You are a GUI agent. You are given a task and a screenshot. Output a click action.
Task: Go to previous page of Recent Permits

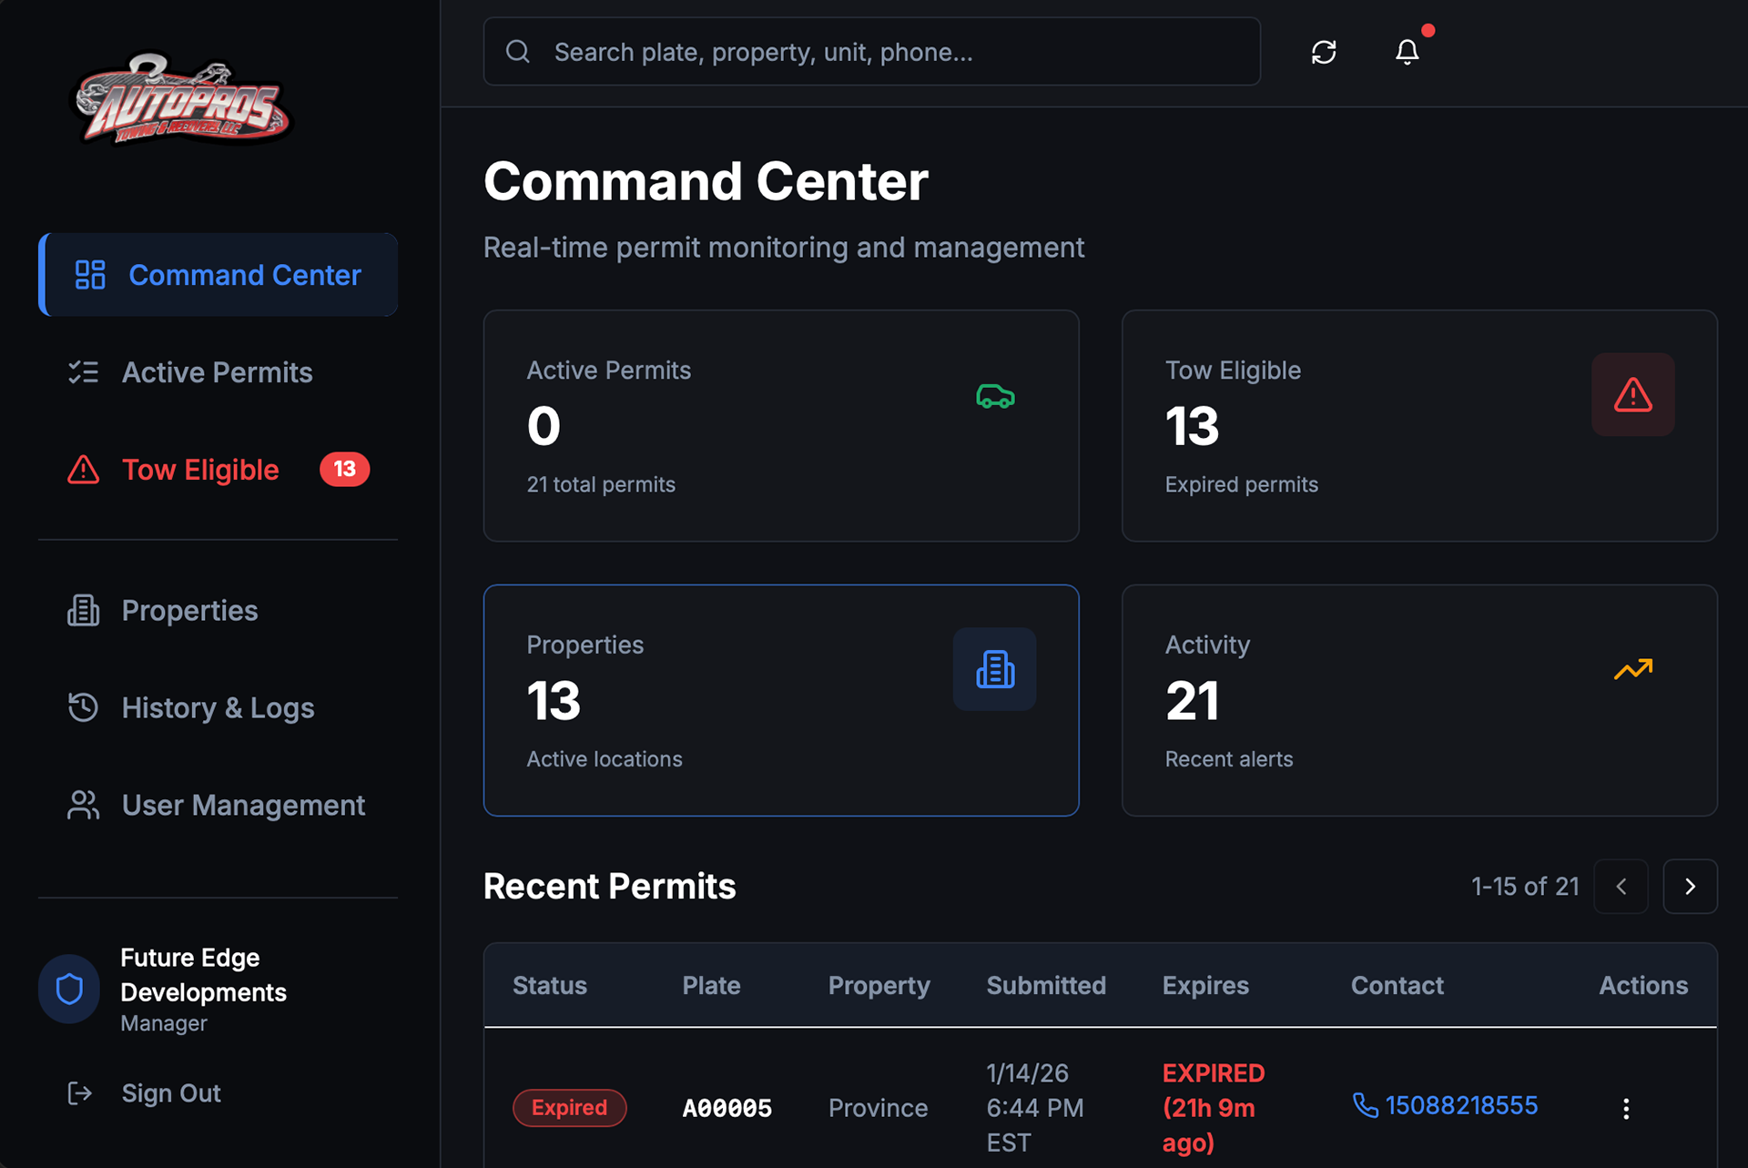1621,887
